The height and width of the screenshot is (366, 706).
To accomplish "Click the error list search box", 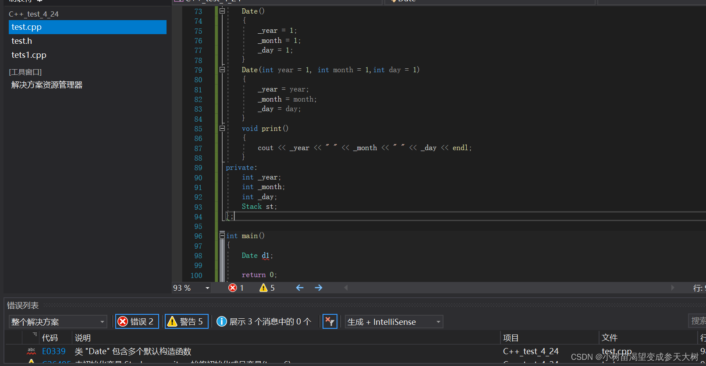I will [x=697, y=321].
